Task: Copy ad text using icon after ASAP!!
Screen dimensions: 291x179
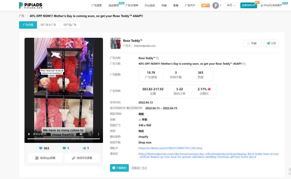Action: point(244,64)
